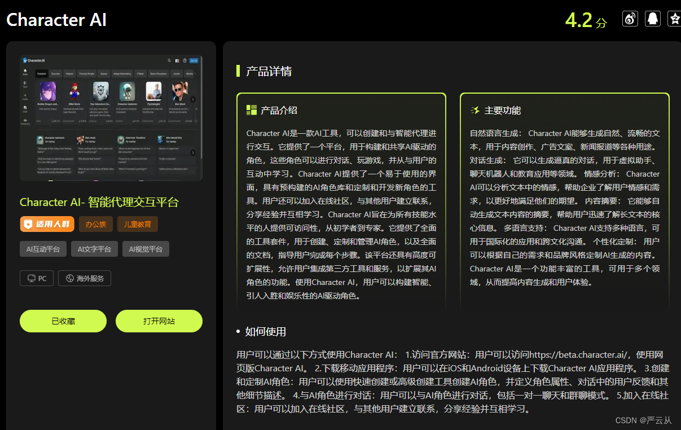Click the 产品介绍 description paragraph

[x=341, y=214]
